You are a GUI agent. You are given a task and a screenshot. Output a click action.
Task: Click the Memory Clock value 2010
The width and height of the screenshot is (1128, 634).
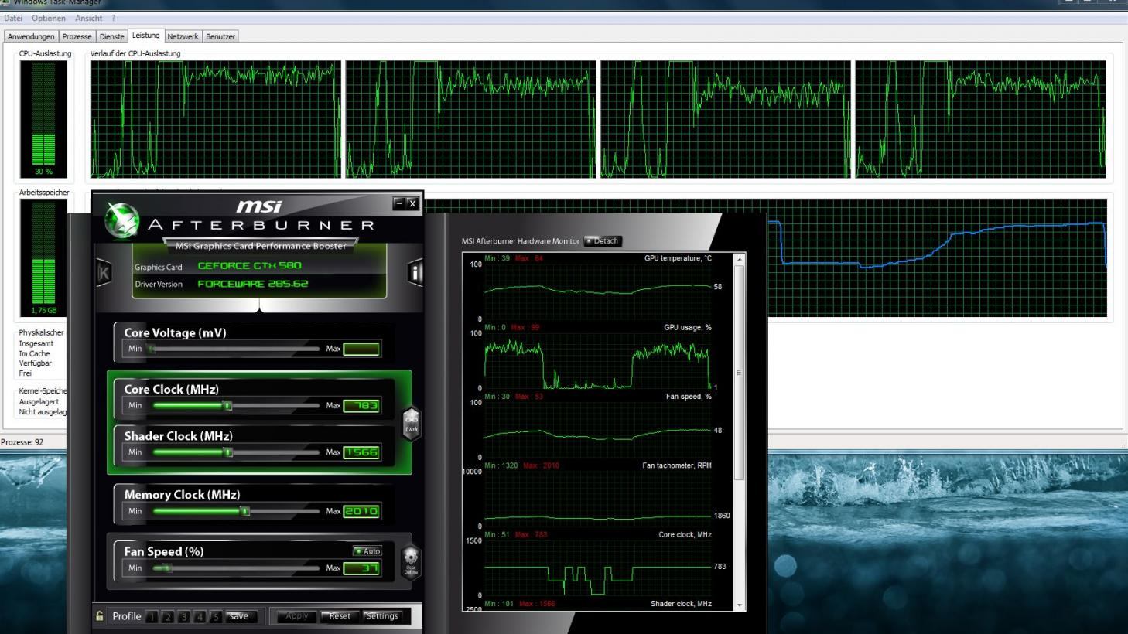tap(361, 511)
